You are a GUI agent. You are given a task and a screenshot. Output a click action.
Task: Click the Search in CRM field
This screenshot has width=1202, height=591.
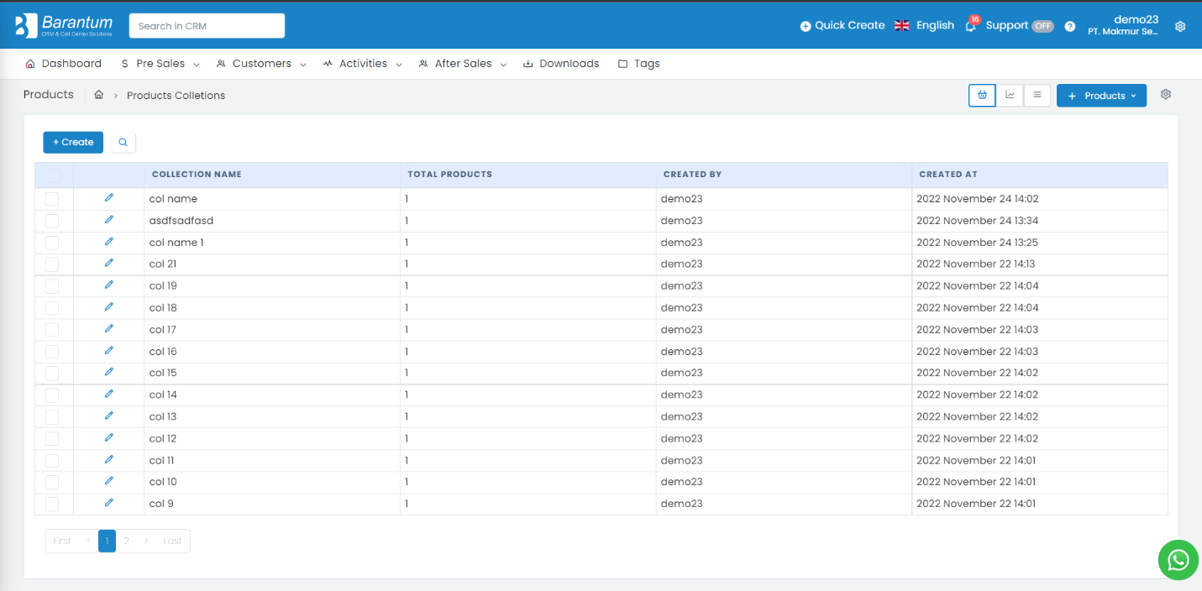click(x=207, y=26)
